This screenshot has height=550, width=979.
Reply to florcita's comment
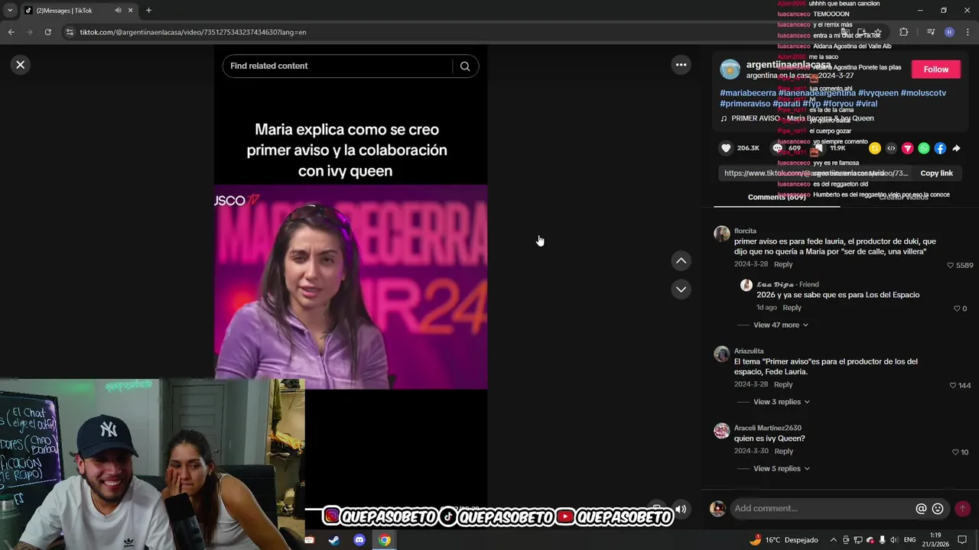[x=783, y=265]
